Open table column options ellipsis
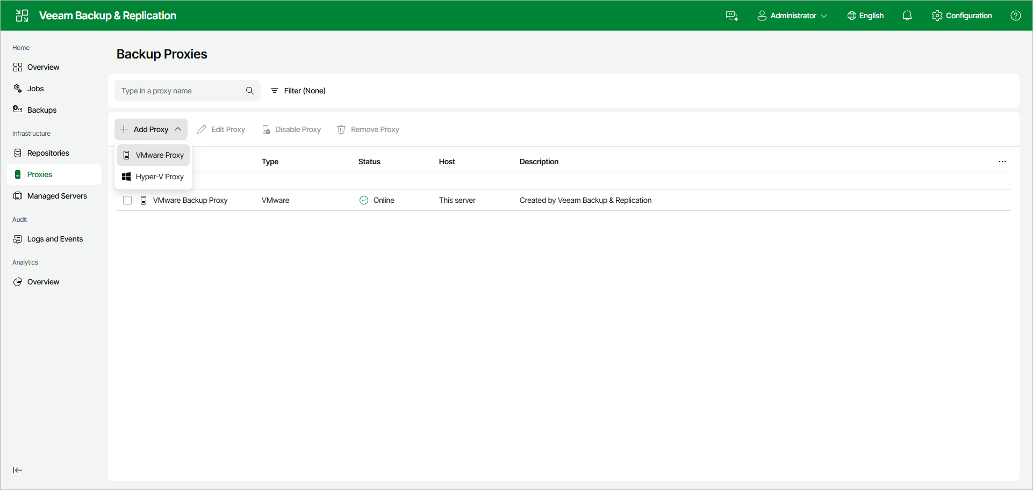Screen dimensions: 1033x490 click(1002, 162)
